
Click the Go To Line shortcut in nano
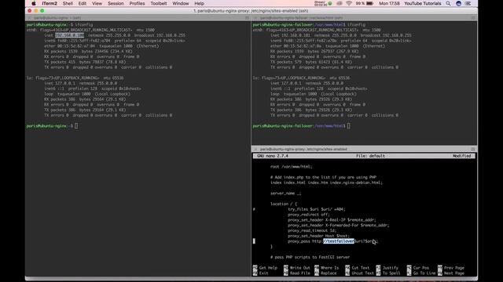pos(421,273)
